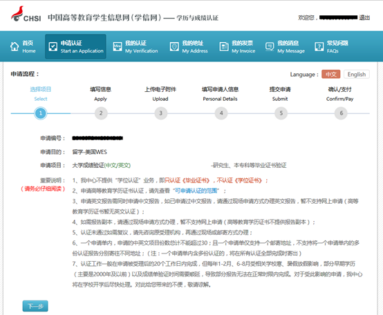Click the 下一步 next button
383x315 pixels.
pyautogui.click(x=35, y=306)
